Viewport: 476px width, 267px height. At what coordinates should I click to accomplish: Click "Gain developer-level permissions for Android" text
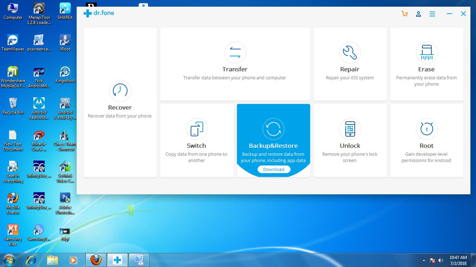click(x=426, y=157)
